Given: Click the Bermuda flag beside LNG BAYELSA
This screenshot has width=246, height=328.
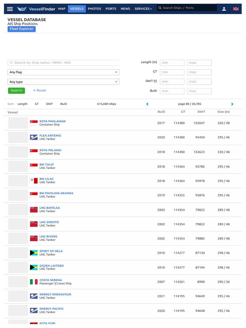Looking at the screenshot, I should coord(34,209).
